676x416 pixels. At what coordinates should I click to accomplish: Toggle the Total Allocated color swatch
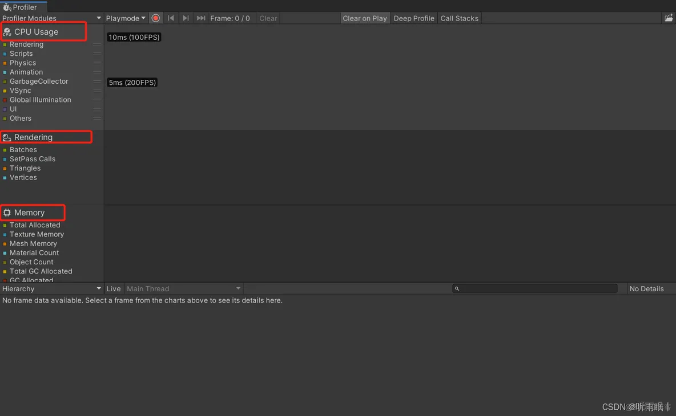[x=5, y=226]
